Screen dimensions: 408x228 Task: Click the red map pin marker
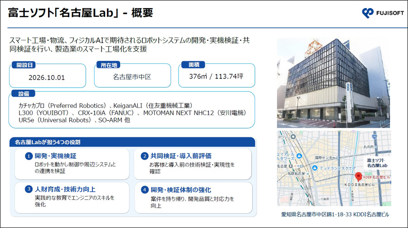(x=358, y=177)
